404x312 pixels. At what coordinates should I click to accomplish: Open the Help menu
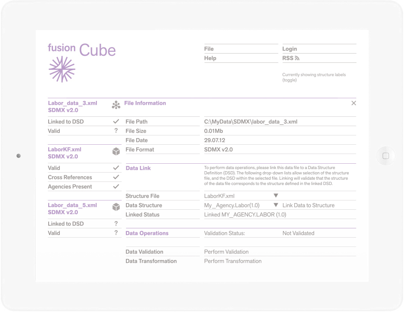point(210,58)
